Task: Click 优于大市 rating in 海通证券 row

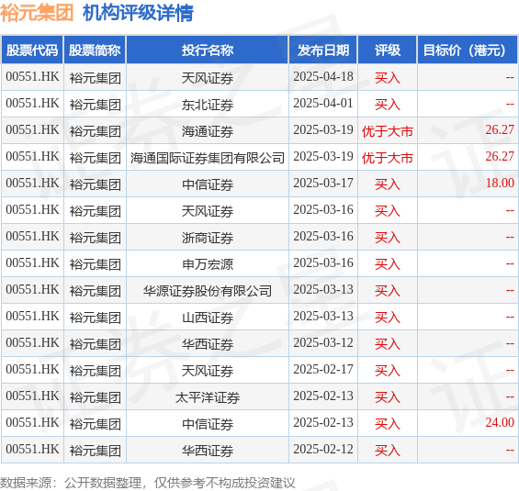Action: click(388, 131)
